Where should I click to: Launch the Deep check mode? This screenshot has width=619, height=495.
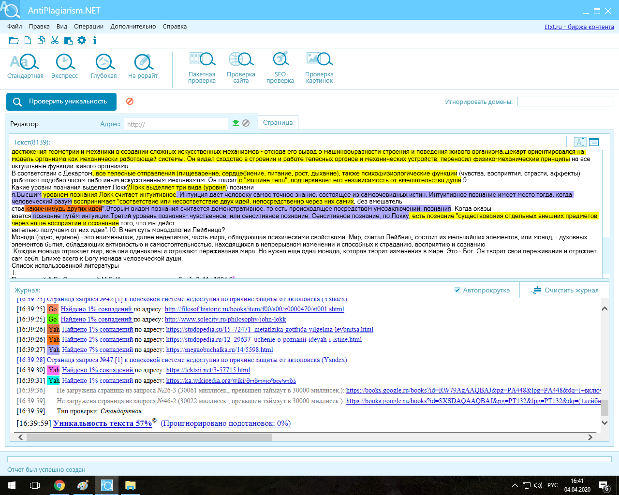103,66
